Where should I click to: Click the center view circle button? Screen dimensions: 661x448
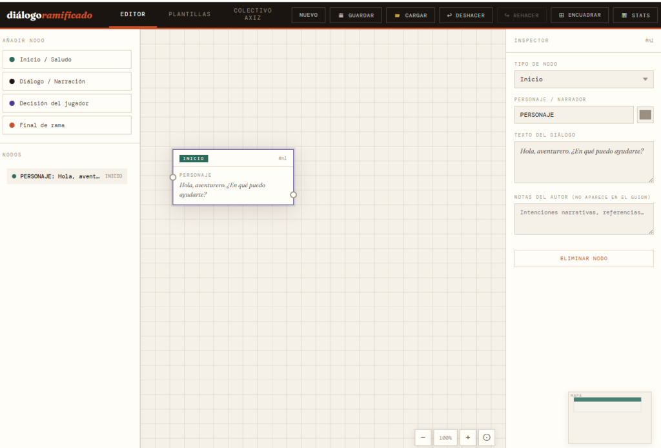[487, 437]
